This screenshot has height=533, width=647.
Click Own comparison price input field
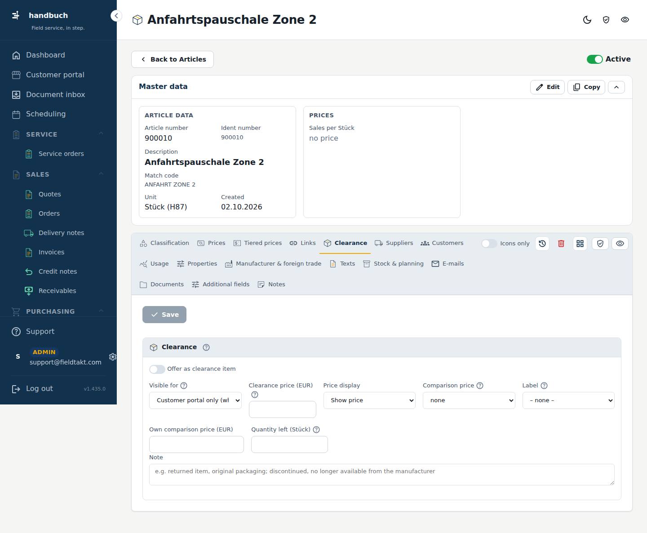click(196, 444)
